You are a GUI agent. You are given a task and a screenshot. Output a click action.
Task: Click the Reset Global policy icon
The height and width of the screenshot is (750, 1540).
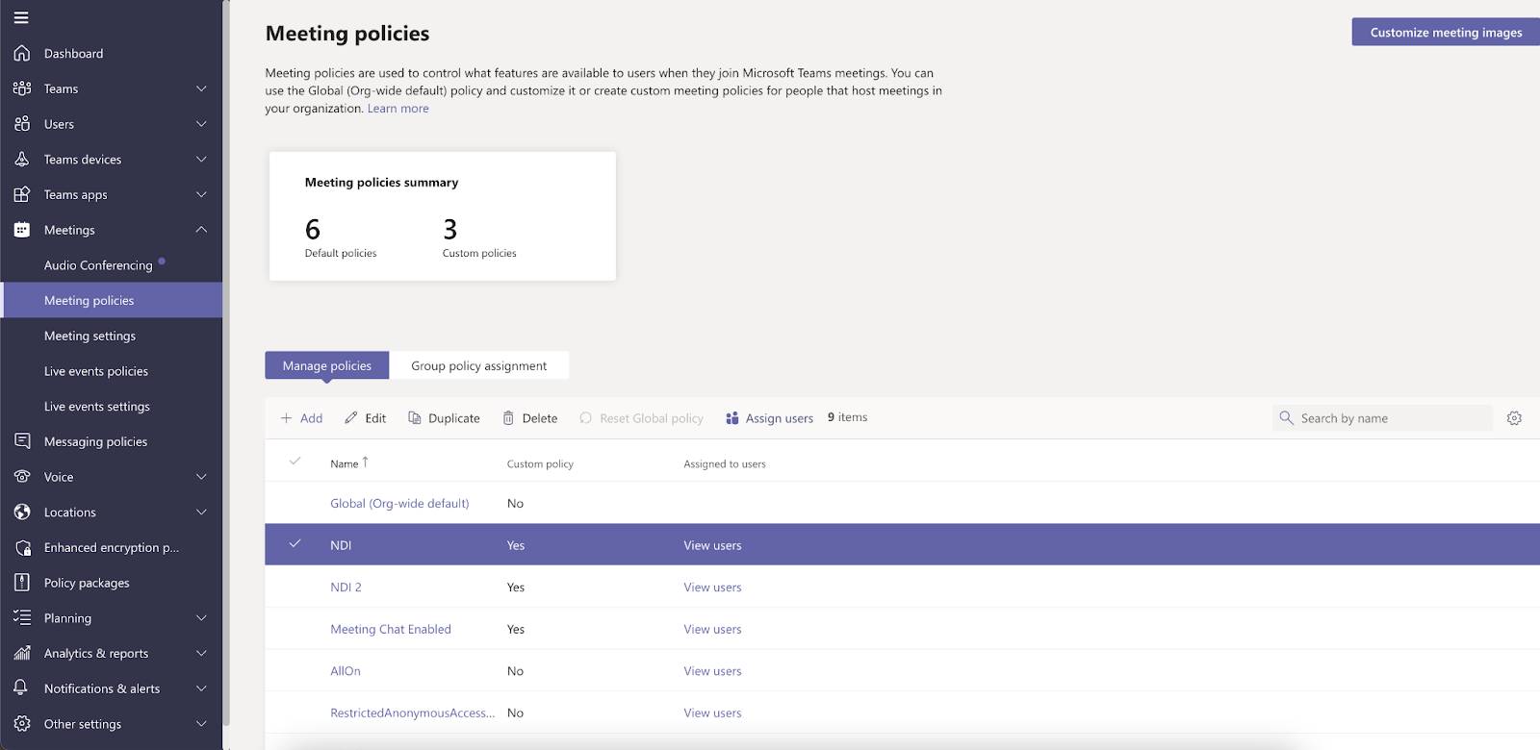[585, 418]
